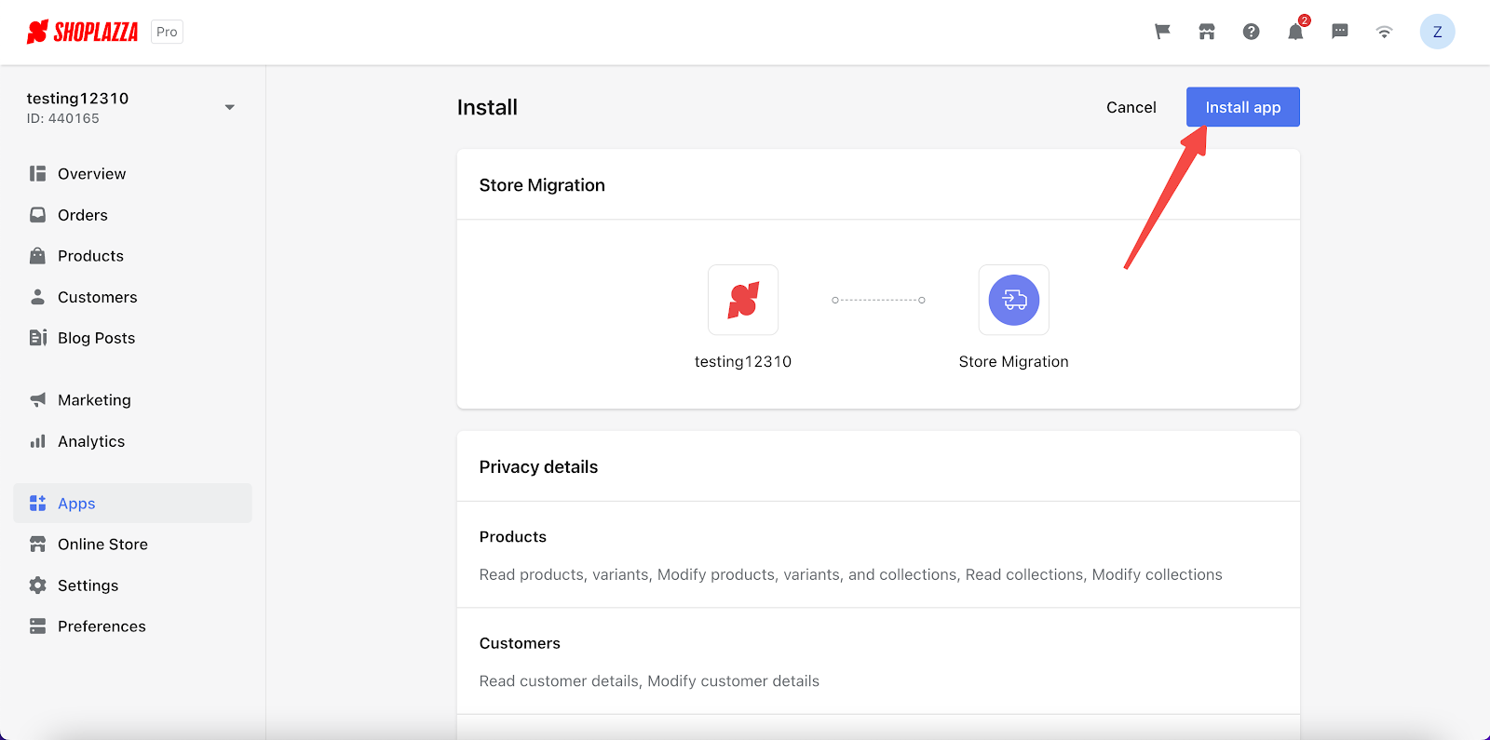The image size is (1490, 740).
Task: Click the Analytics bar chart icon
Action: pos(37,441)
